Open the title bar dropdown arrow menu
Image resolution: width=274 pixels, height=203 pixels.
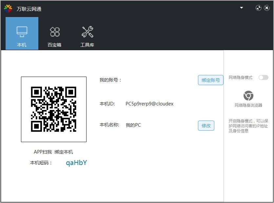(x=241, y=8)
